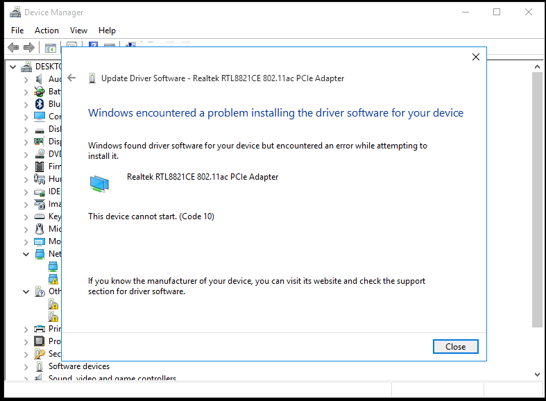Toggle the show/hide console tree toolbar icon
The width and height of the screenshot is (546, 401).
(x=51, y=48)
